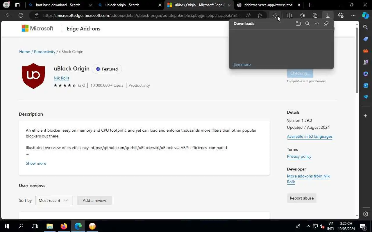The image size is (372, 232).
Task: Open the Collections icon
Action: (x=315, y=15)
